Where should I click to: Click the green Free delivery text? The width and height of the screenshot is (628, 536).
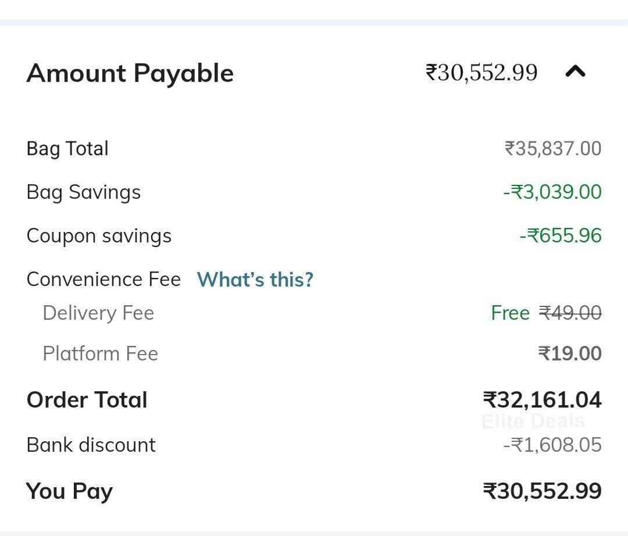(x=510, y=313)
